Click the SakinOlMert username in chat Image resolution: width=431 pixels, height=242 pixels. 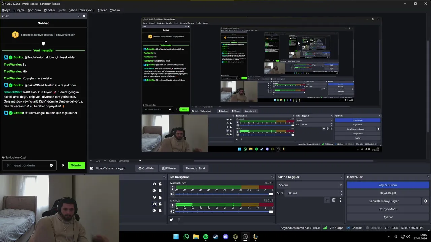[13, 92]
